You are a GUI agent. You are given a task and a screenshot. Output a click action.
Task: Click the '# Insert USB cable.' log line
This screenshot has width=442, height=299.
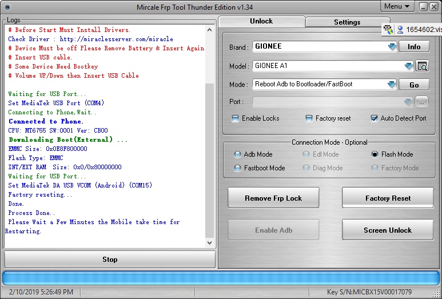coord(40,58)
